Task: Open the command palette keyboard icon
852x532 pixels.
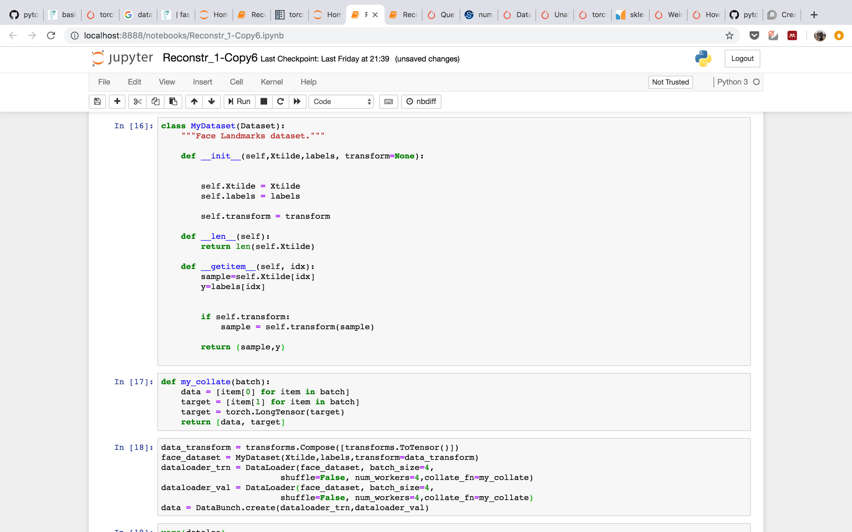Action: click(x=389, y=101)
